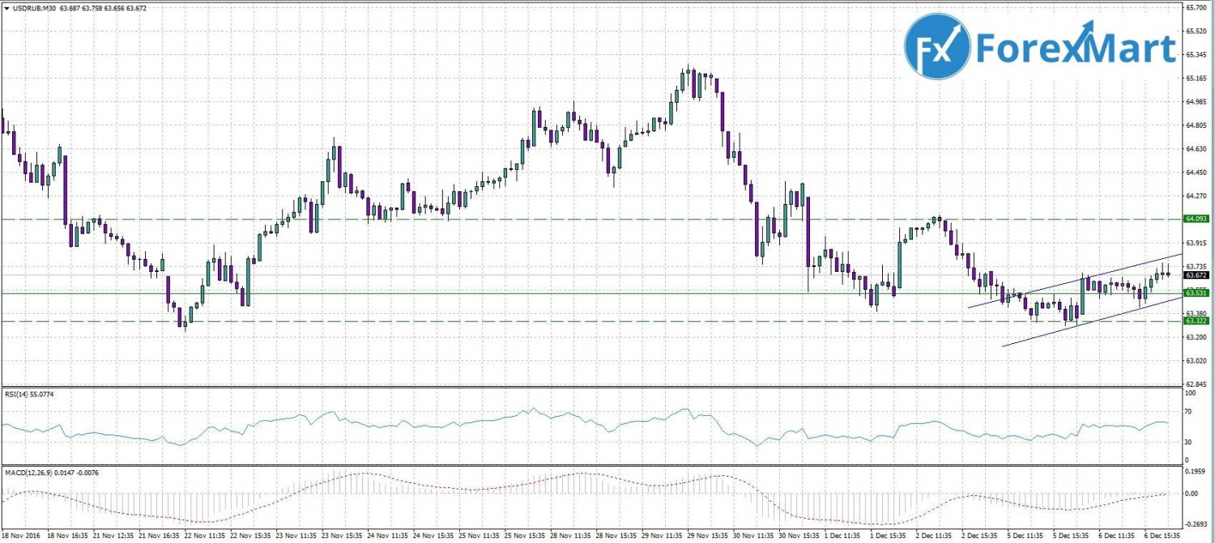Click the 65.700 price scale label
This screenshot has width=1215, height=543.
coord(1196,7)
